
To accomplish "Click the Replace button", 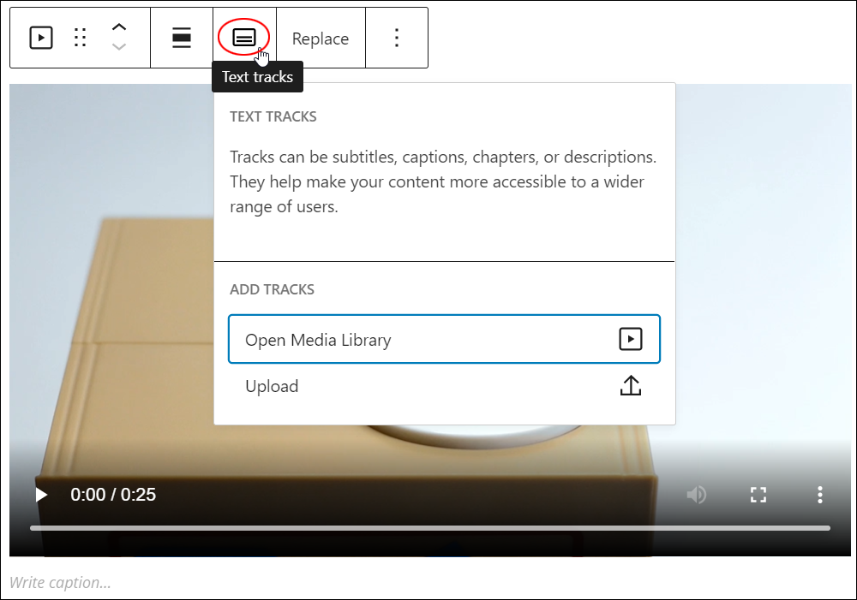I will [x=321, y=39].
